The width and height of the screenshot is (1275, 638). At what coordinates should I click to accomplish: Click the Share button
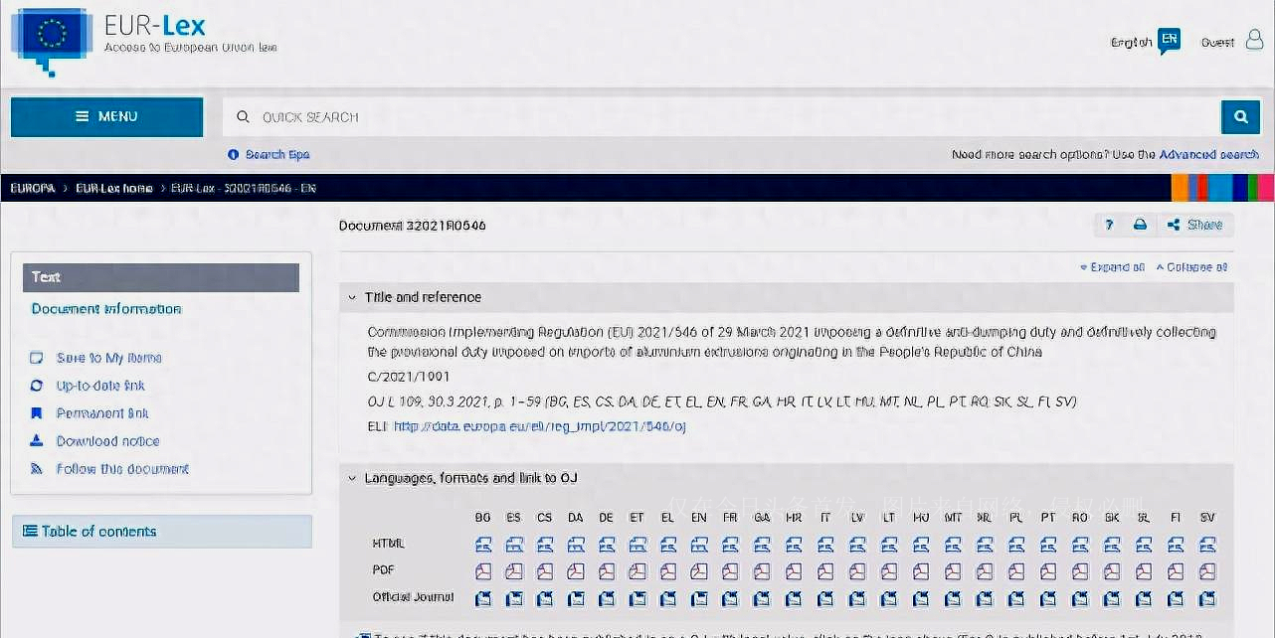coord(1194,226)
